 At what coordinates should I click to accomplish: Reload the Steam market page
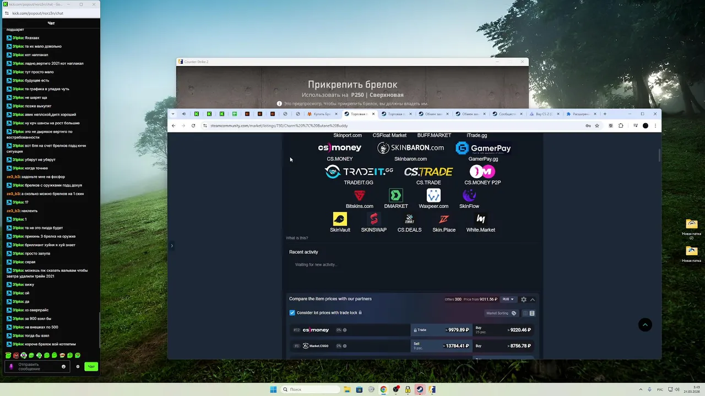193,125
